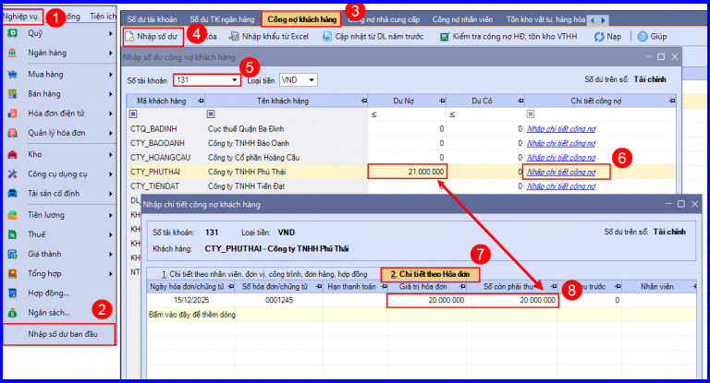
Task: Open the Giúp help icon
Action: (x=643, y=37)
